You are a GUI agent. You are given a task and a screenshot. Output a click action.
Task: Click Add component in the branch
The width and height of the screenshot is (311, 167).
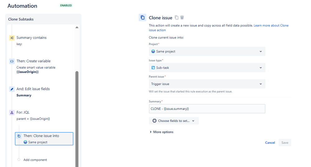pos(35,160)
